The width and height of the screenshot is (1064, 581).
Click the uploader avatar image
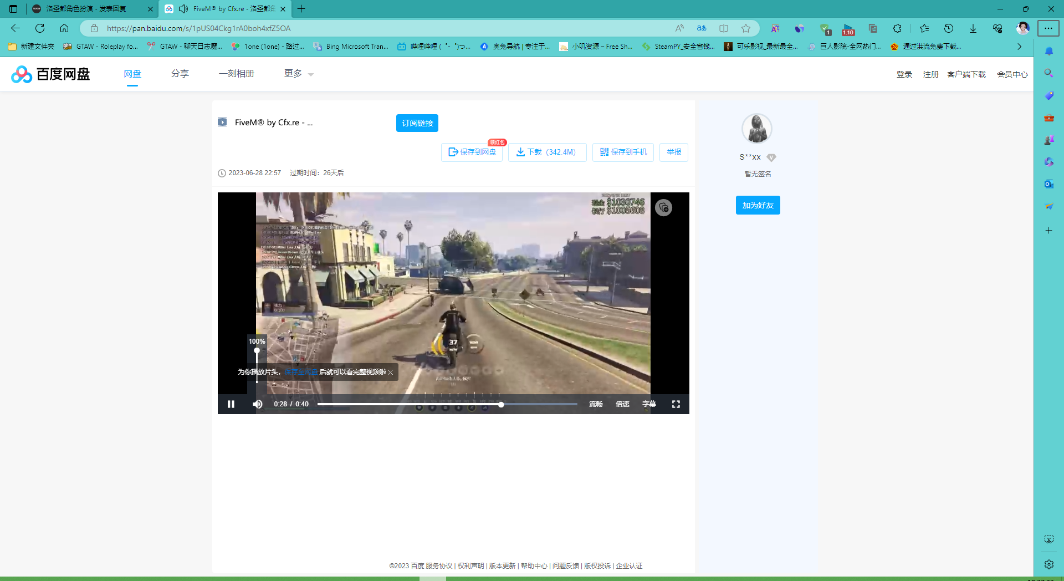[757, 129]
